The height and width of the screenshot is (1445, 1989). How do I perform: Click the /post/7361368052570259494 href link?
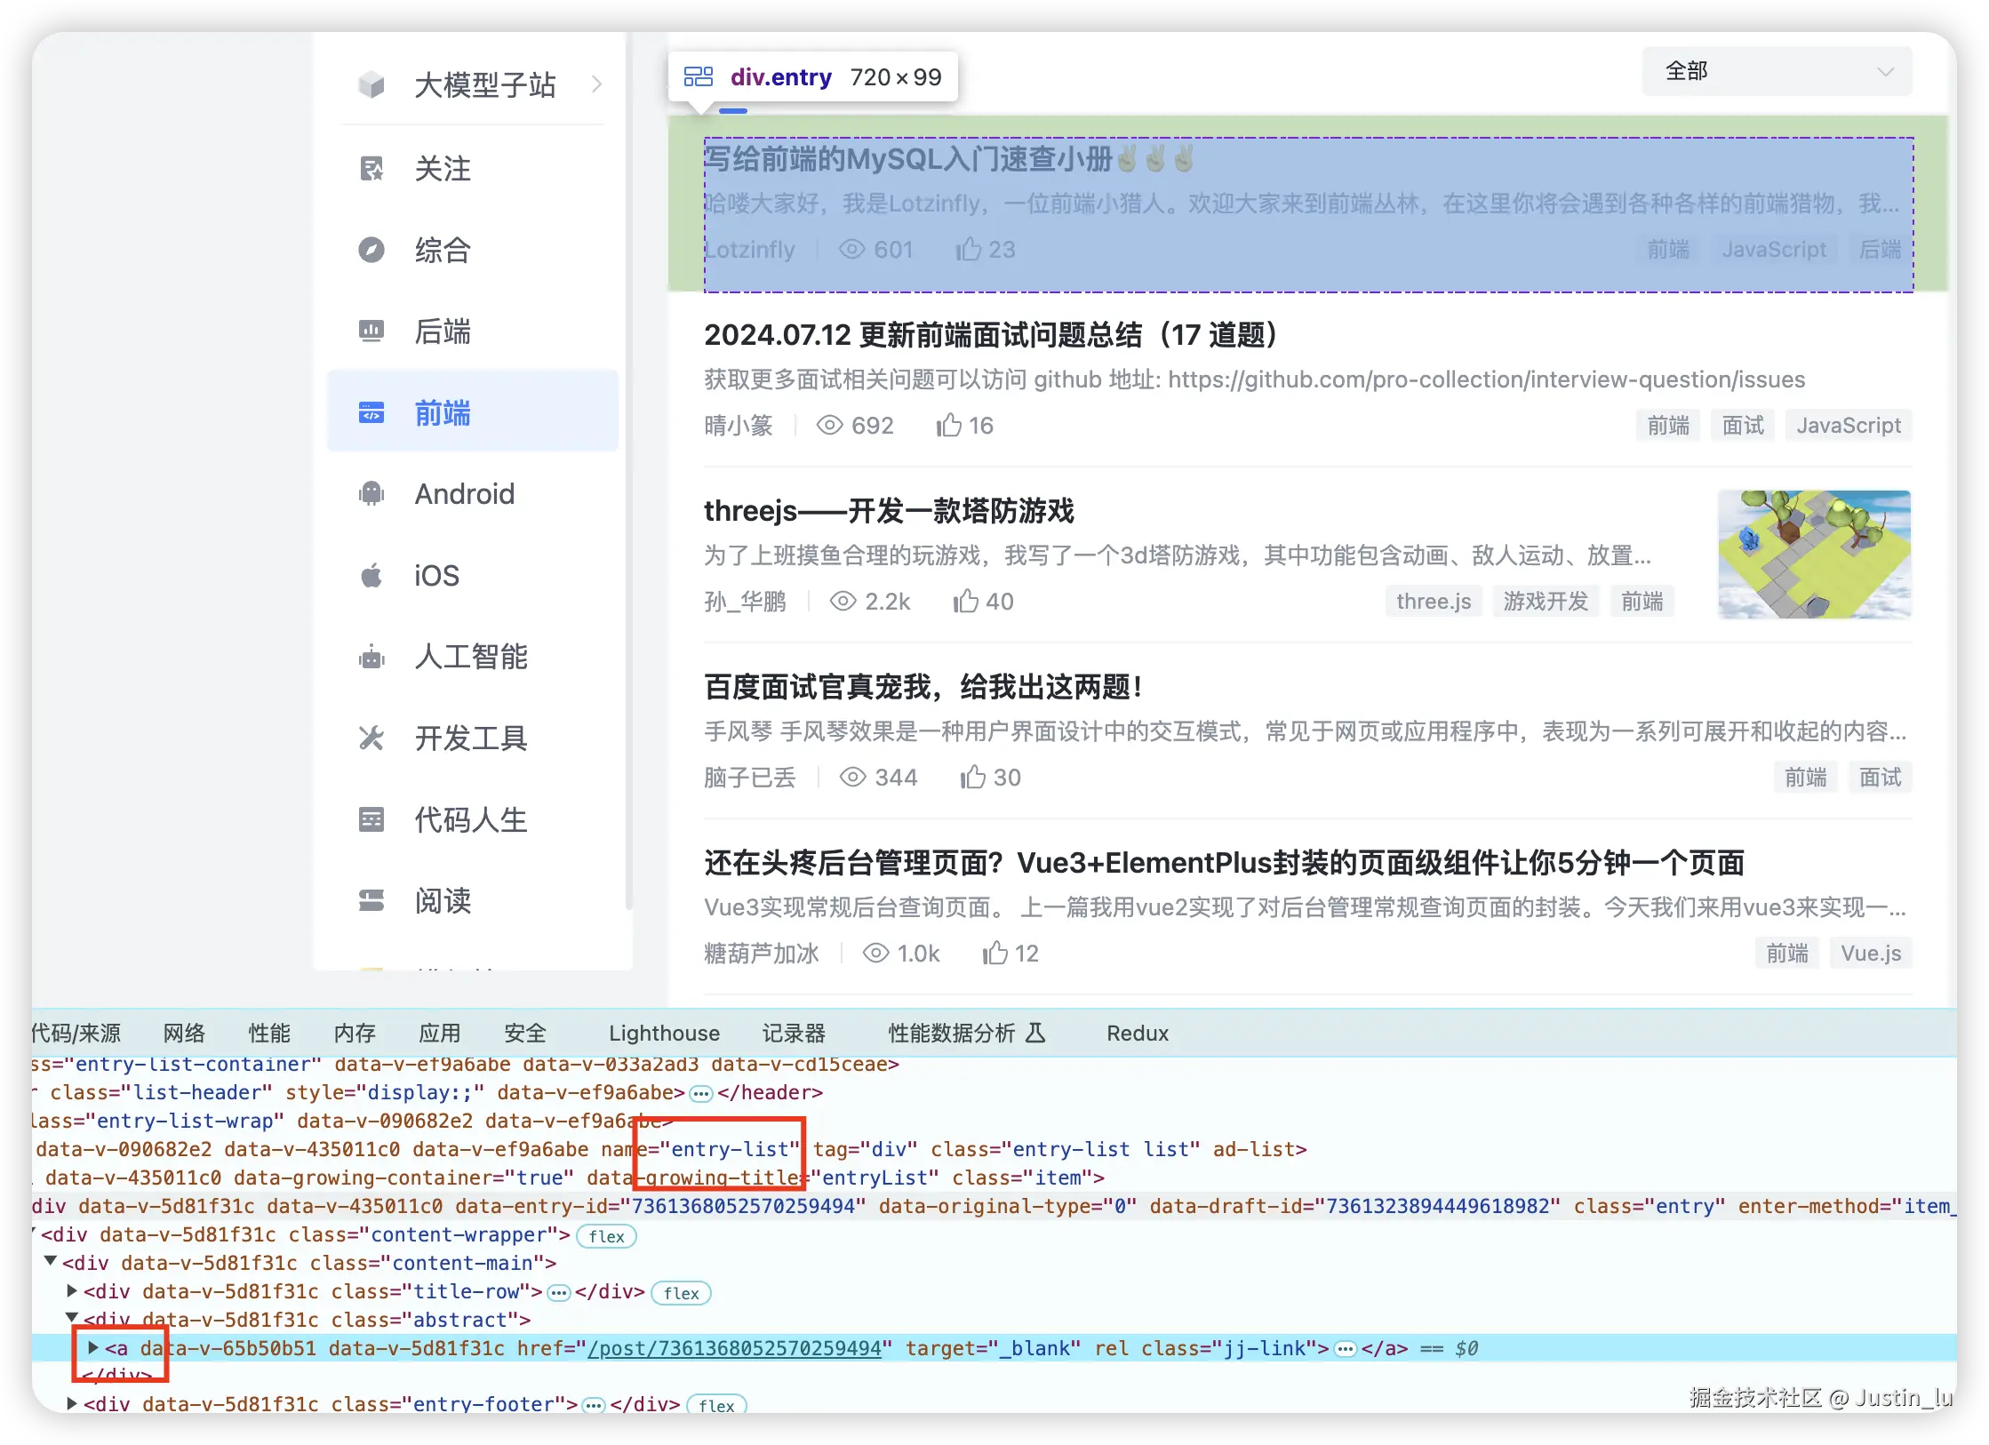[734, 1348]
